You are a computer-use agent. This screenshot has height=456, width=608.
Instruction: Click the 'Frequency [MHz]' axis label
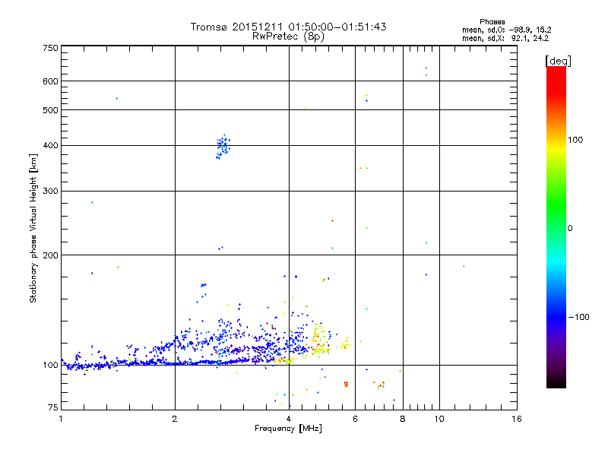point(288,429)
